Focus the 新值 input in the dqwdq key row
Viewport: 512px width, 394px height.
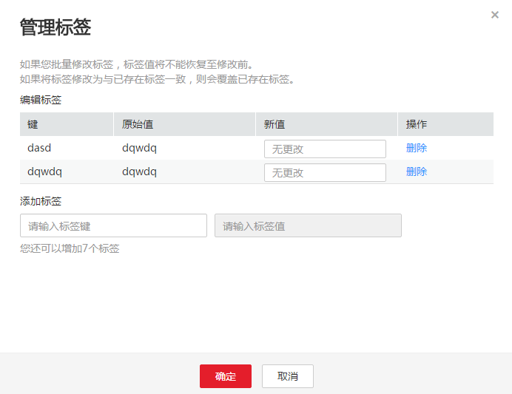pos(325,172)
